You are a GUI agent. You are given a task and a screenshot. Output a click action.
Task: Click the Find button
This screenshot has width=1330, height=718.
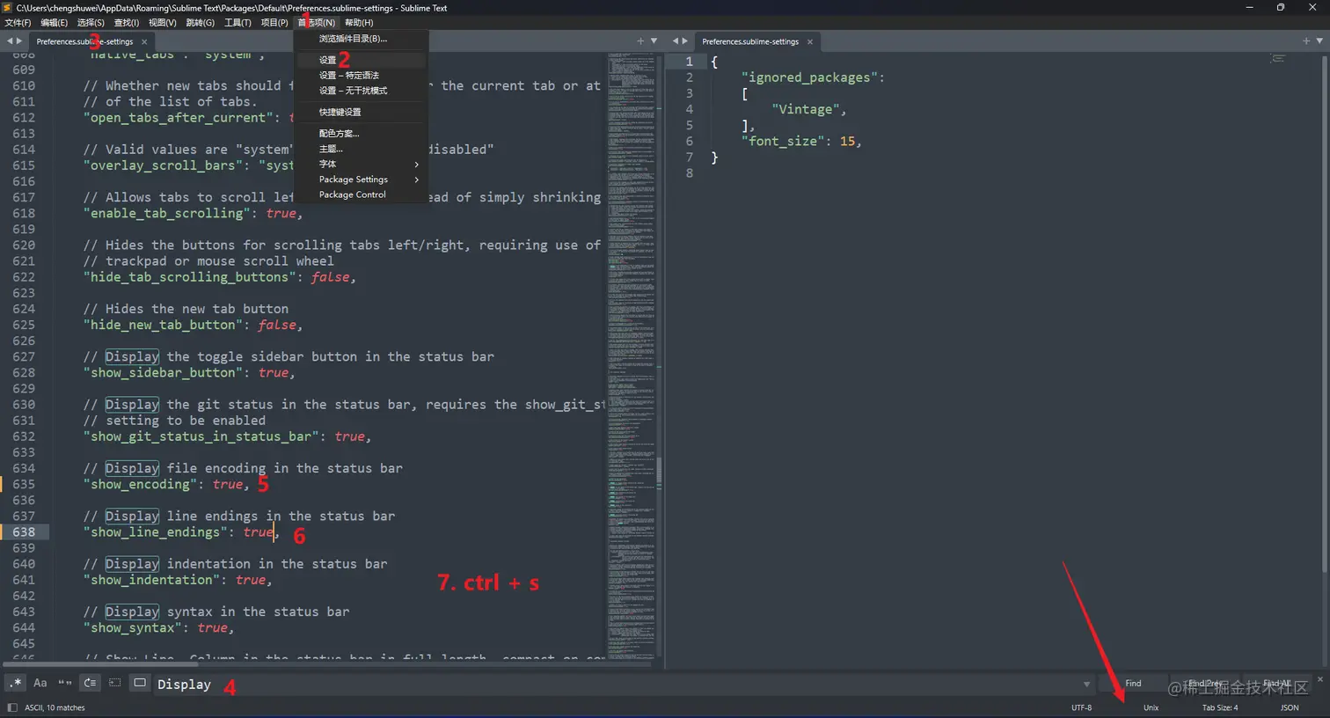[x=1133, y=684]
